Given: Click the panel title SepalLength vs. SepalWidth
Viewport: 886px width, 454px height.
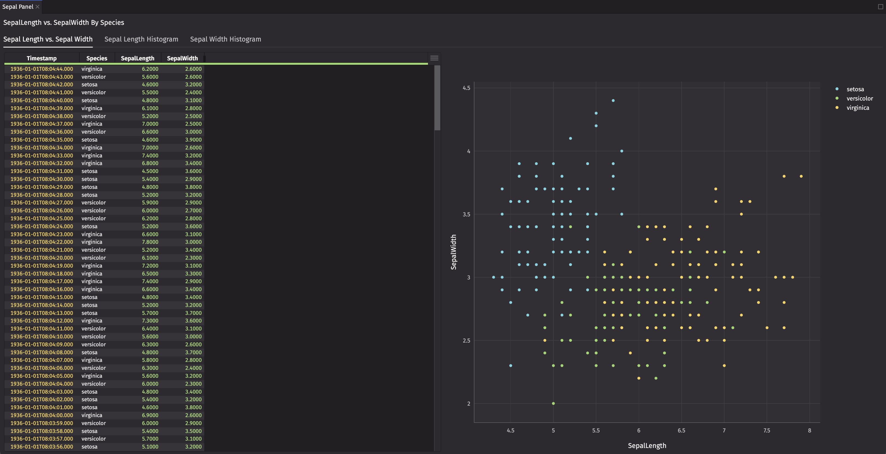Looking at the screenshot, I should pyautogui.click(x=63, y=22).
